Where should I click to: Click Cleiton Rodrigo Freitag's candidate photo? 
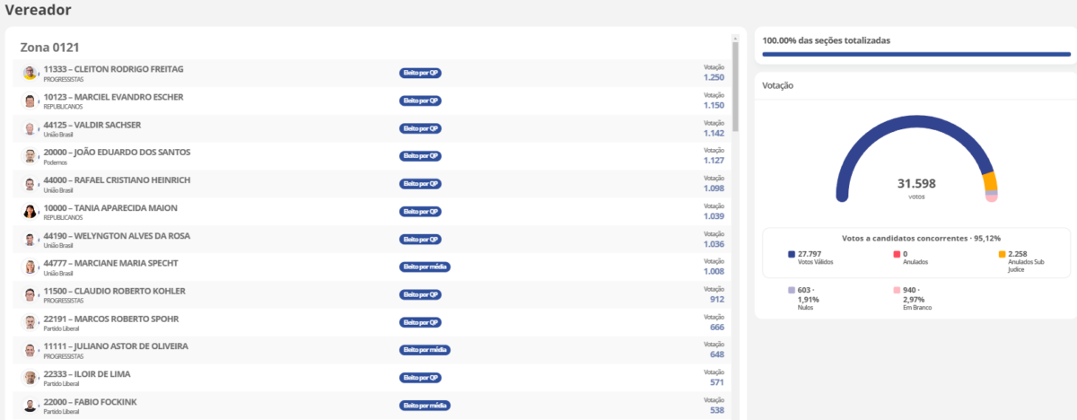point(30,73)
